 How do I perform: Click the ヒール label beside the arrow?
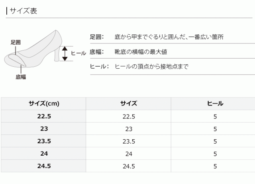pos(78,53)
